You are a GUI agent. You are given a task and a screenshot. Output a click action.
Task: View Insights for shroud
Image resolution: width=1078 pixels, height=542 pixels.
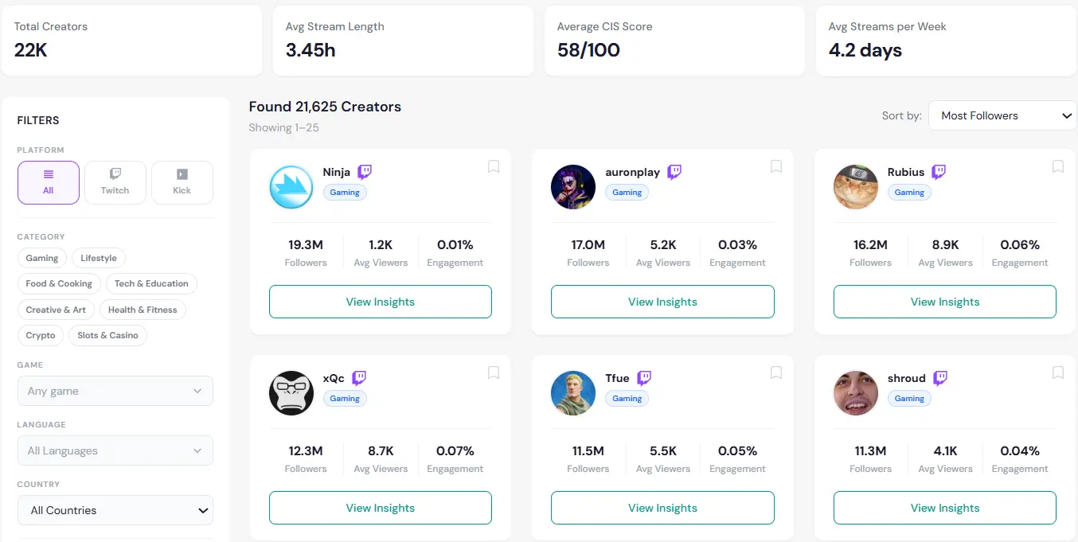(x=944, y=508)
